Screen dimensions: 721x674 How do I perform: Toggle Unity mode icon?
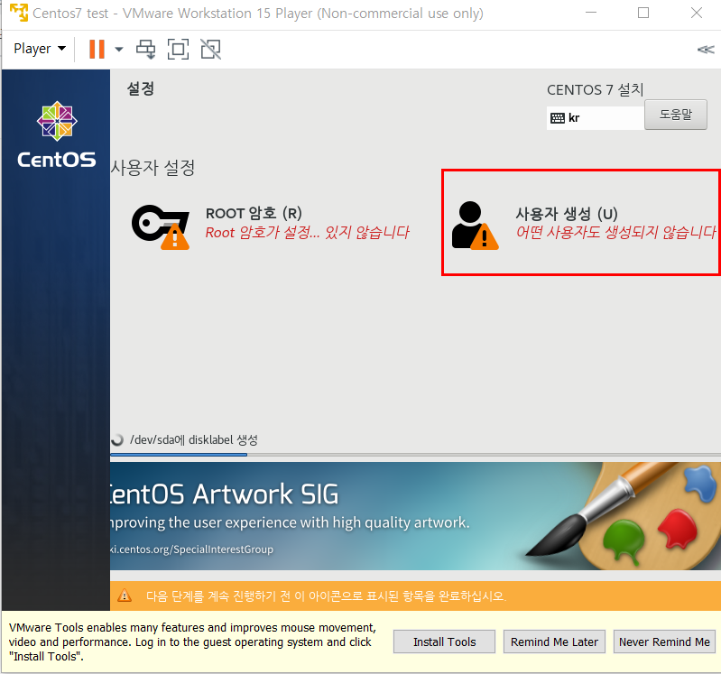coord(211,50)
